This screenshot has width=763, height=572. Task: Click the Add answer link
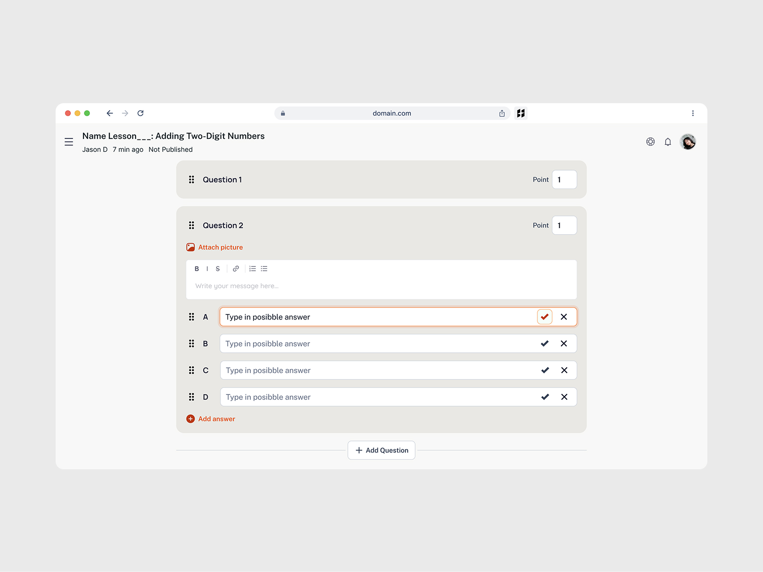[x=211, y=419]
